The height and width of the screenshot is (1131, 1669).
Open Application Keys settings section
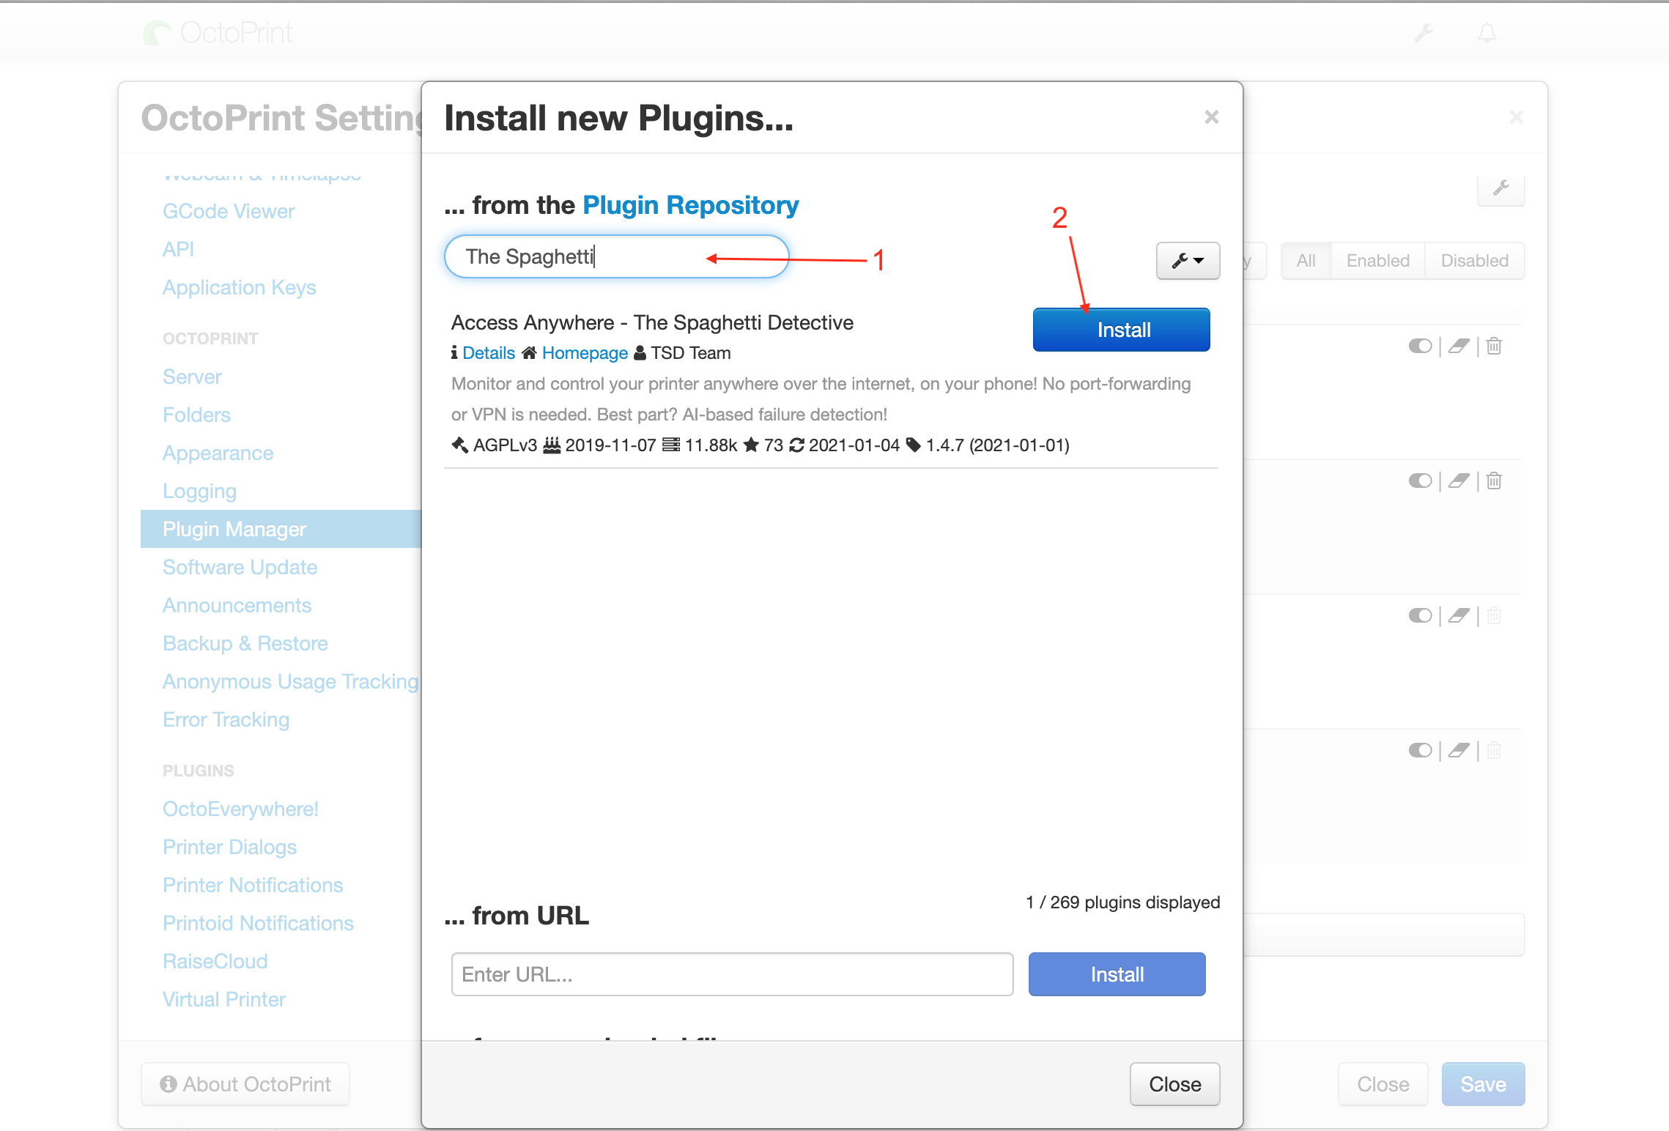(x=240, y=287)
